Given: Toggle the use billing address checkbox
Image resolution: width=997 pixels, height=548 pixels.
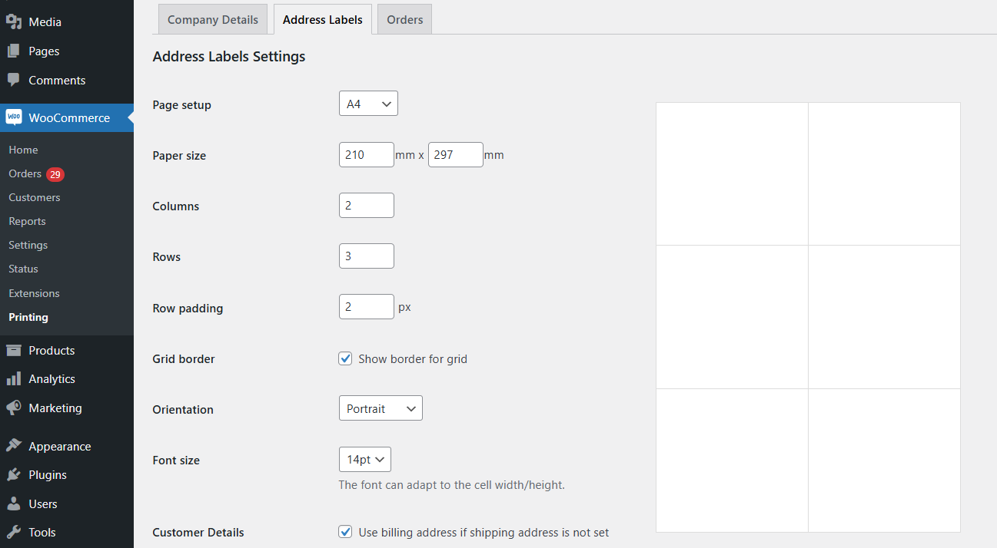Looking at the screenshot, I should [346, 532].
